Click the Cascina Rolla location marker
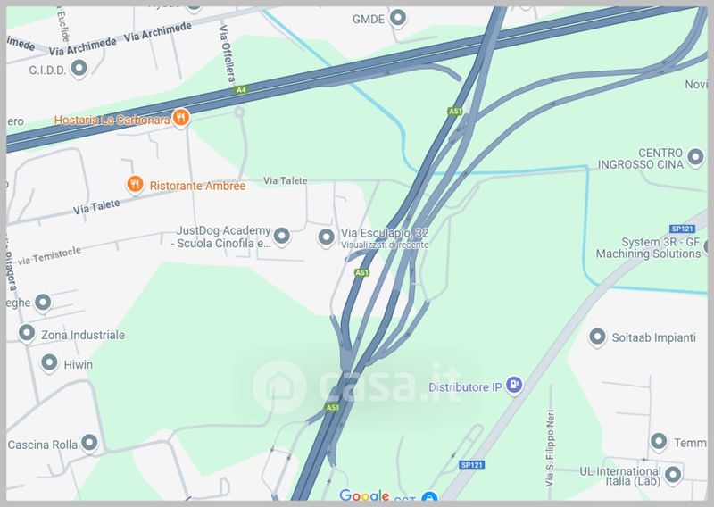This screenshot has width=714, height=507. (x=89, y=443)
